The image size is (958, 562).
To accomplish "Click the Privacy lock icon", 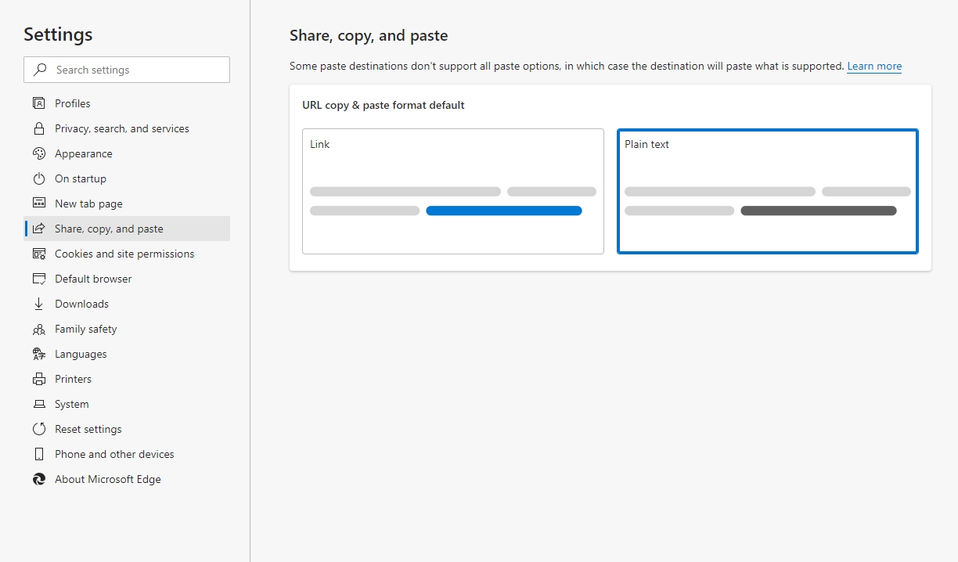I will [39, 128].
